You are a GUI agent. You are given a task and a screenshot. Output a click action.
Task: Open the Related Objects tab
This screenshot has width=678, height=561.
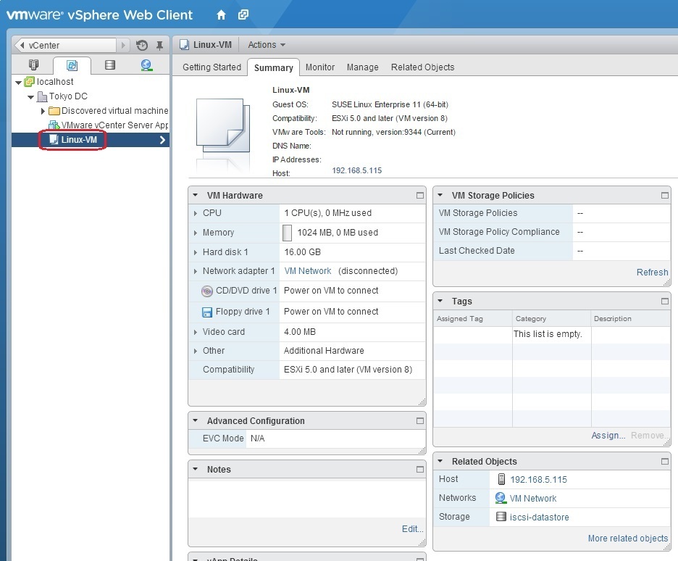point(422,67)
